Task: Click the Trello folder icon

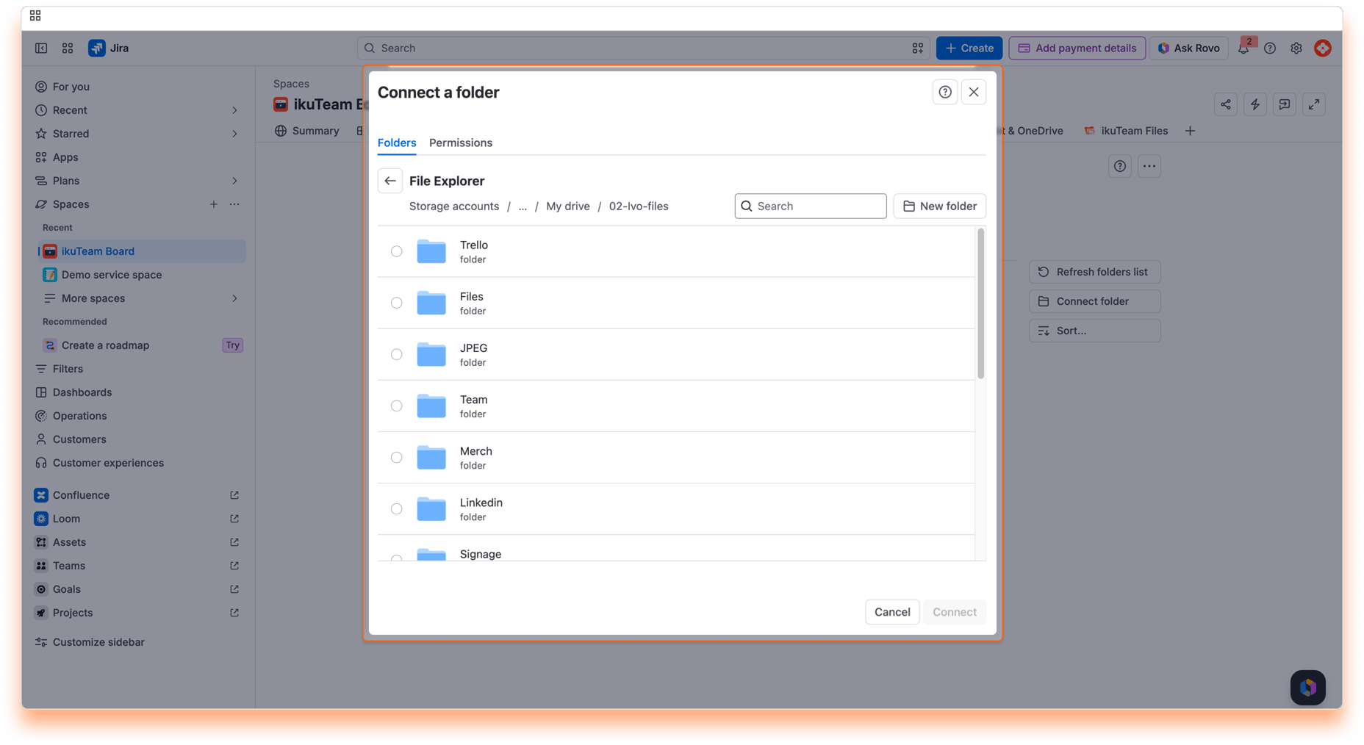Action: pyautogui.click(x=431, y=251)
